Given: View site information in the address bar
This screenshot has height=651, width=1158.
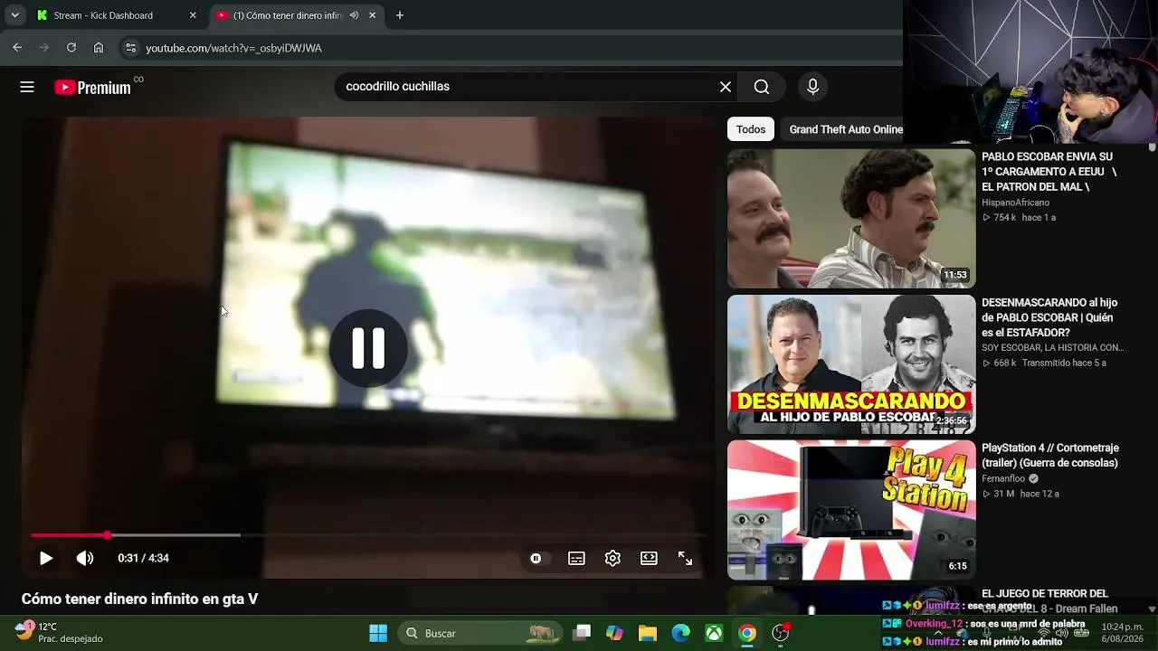Looking at the screenshot, I should point(130,48).
